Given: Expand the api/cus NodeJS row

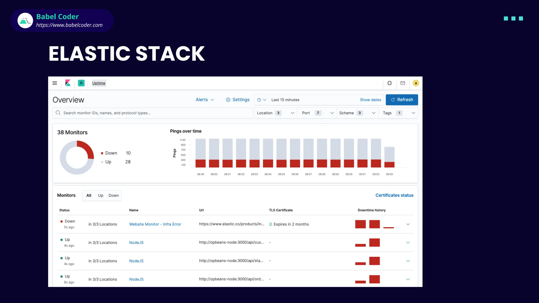Looking at the screenshot, I should tap(408, 243).
